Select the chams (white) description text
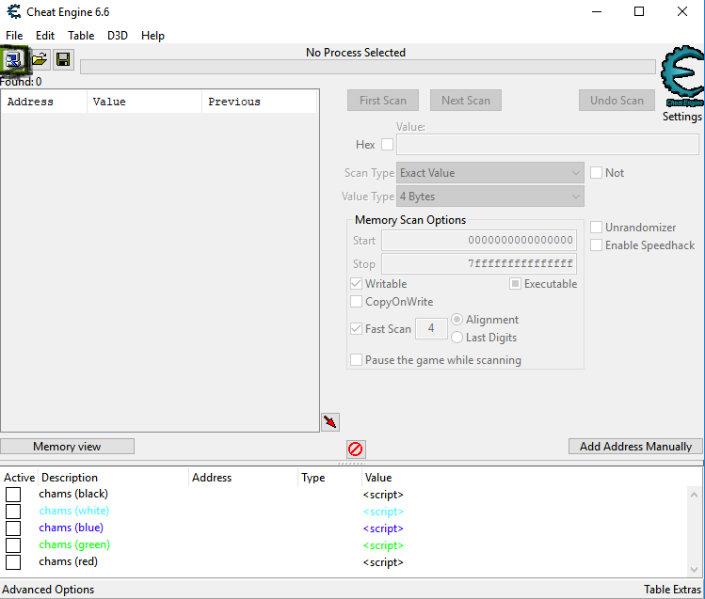This screenshot has width=705, height=599. (73, 511)
